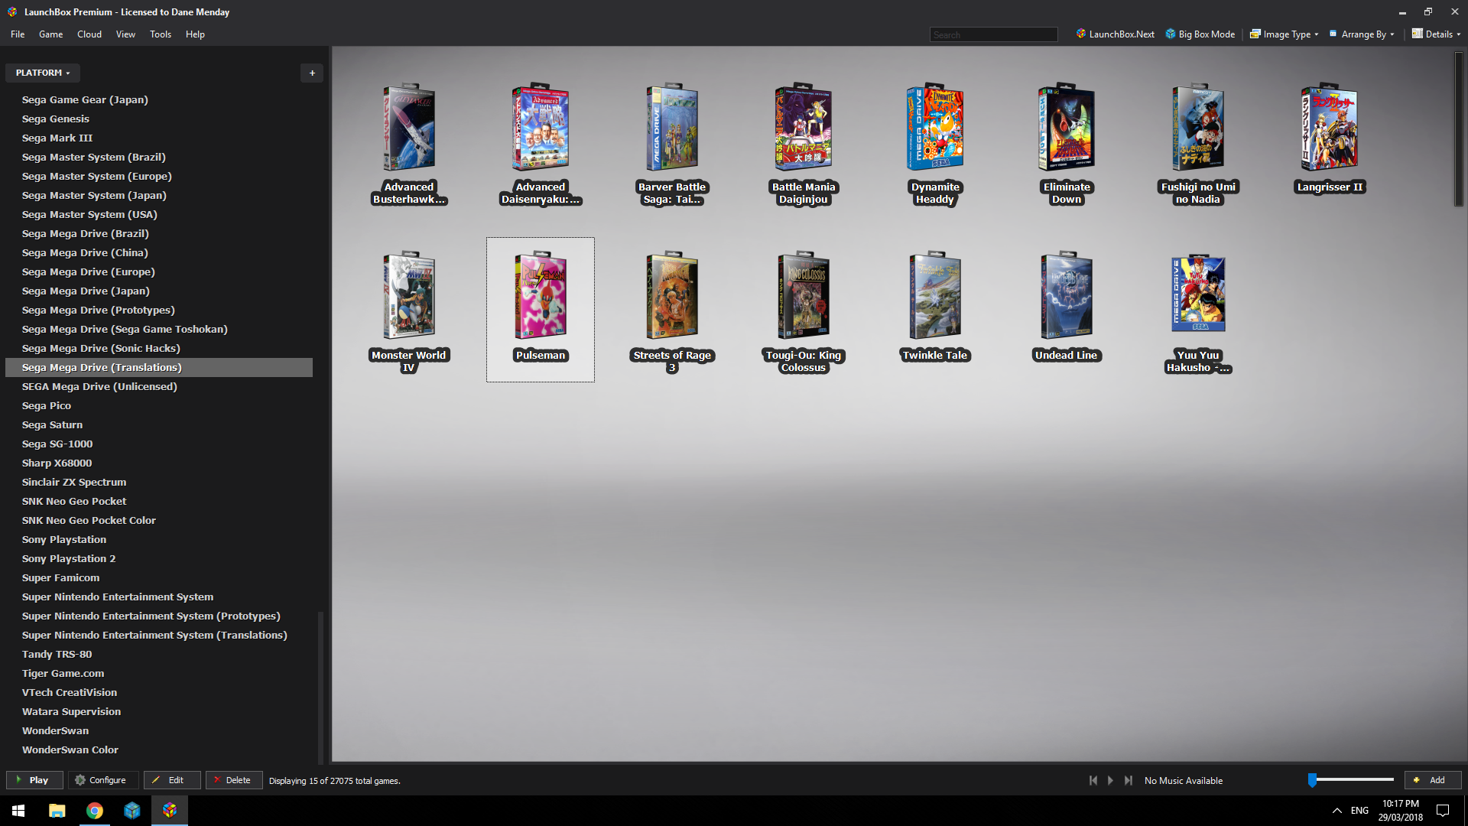The image size is (1468, 826).
Task: Open Google Chrome from taskbar
Action: tap(95, 811)
